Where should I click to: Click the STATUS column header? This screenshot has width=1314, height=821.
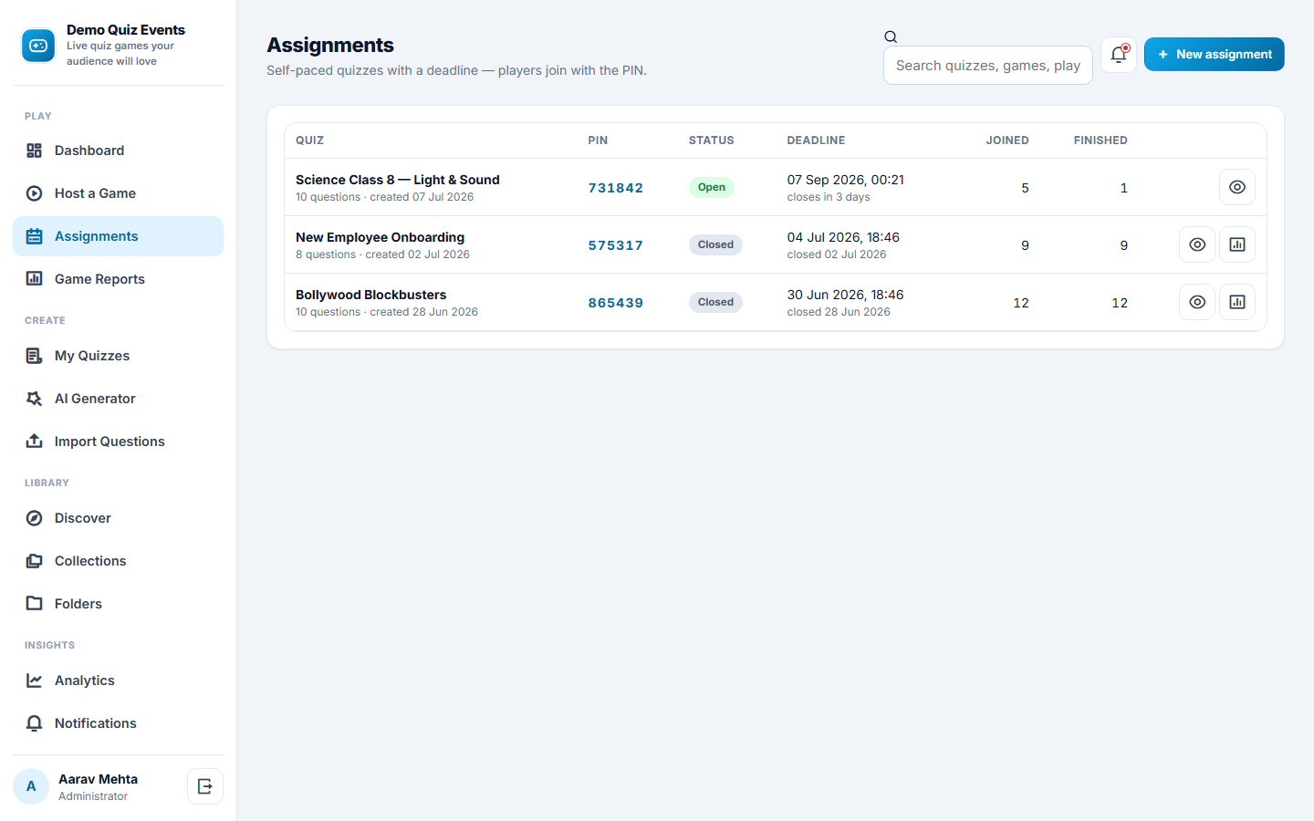tap(712, 140)
